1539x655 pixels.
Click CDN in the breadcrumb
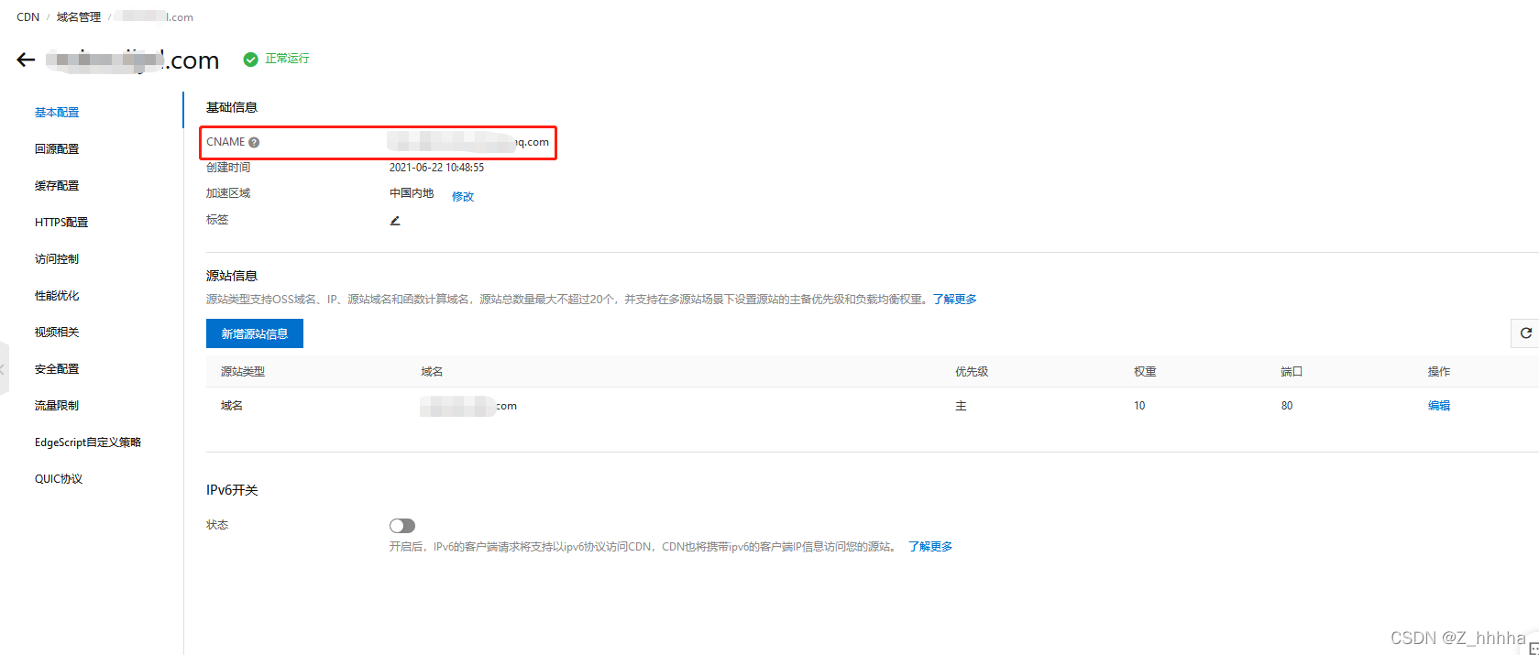point(28,16)
